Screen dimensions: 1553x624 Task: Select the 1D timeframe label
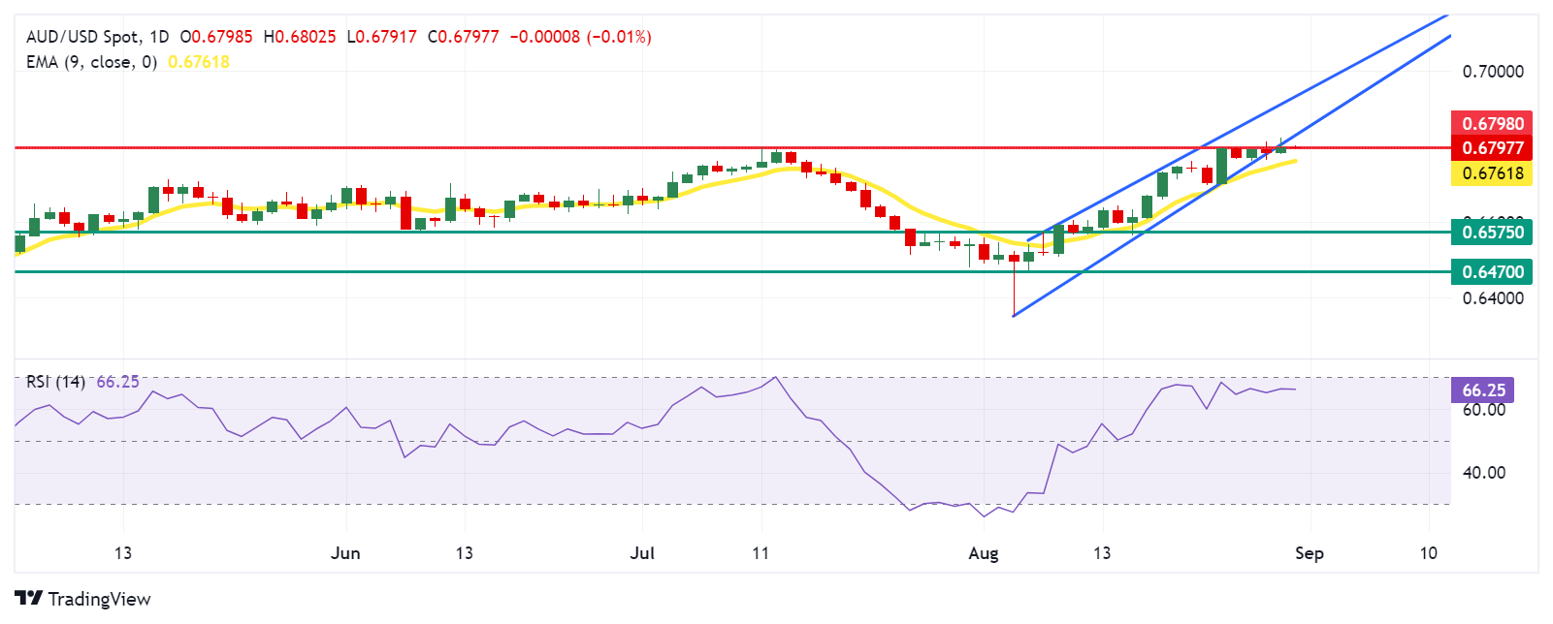(x=158, y=37)
